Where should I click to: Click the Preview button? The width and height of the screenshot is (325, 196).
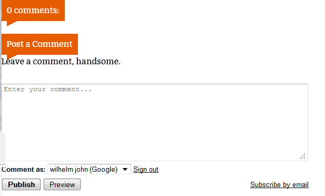62,184
